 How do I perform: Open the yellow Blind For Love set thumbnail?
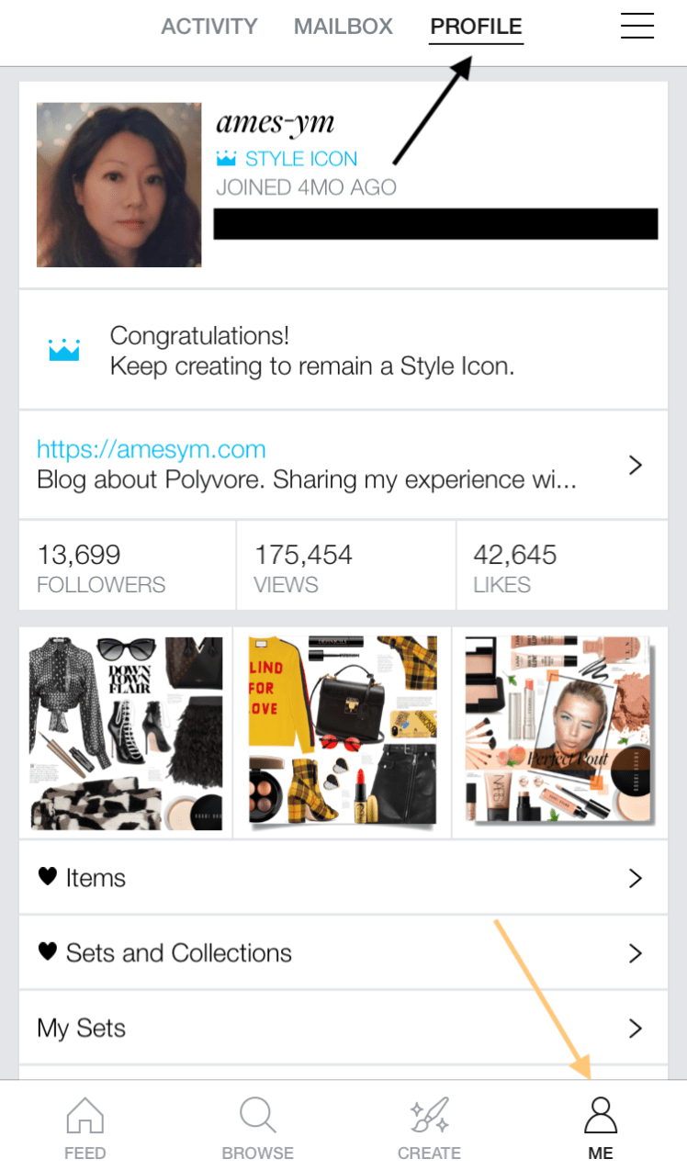pos(342,732)
